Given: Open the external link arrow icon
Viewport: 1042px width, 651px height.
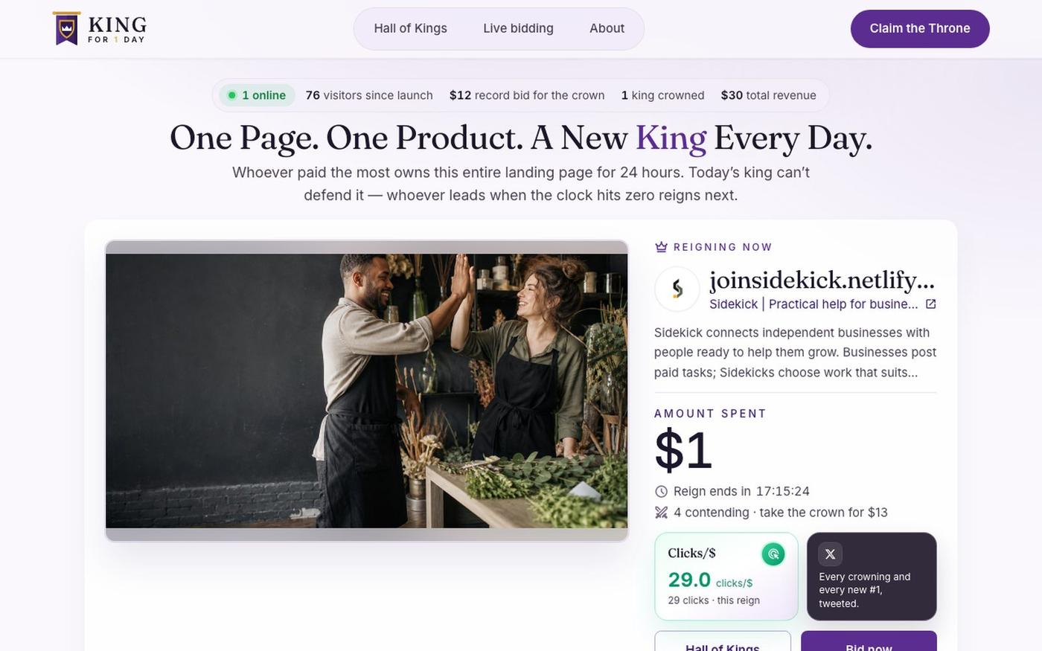Looking at the screenshot, I should click(930, 304).
